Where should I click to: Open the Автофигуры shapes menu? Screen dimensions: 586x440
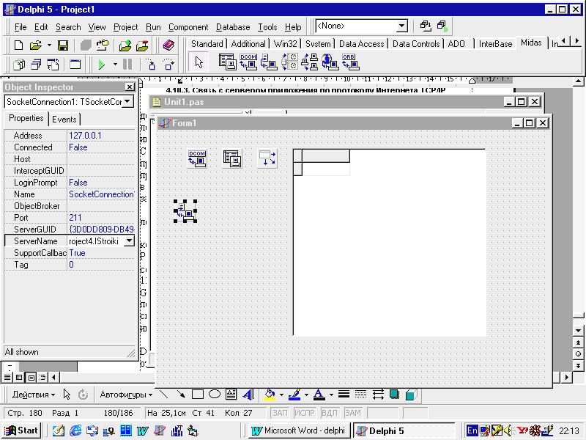126,395
